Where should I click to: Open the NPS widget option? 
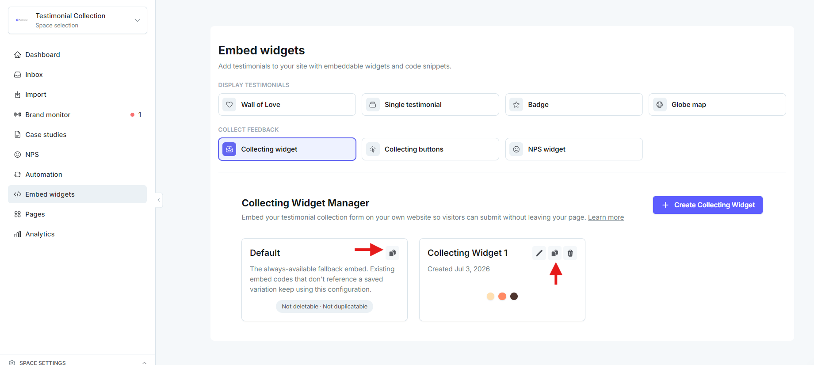[574, 149]
